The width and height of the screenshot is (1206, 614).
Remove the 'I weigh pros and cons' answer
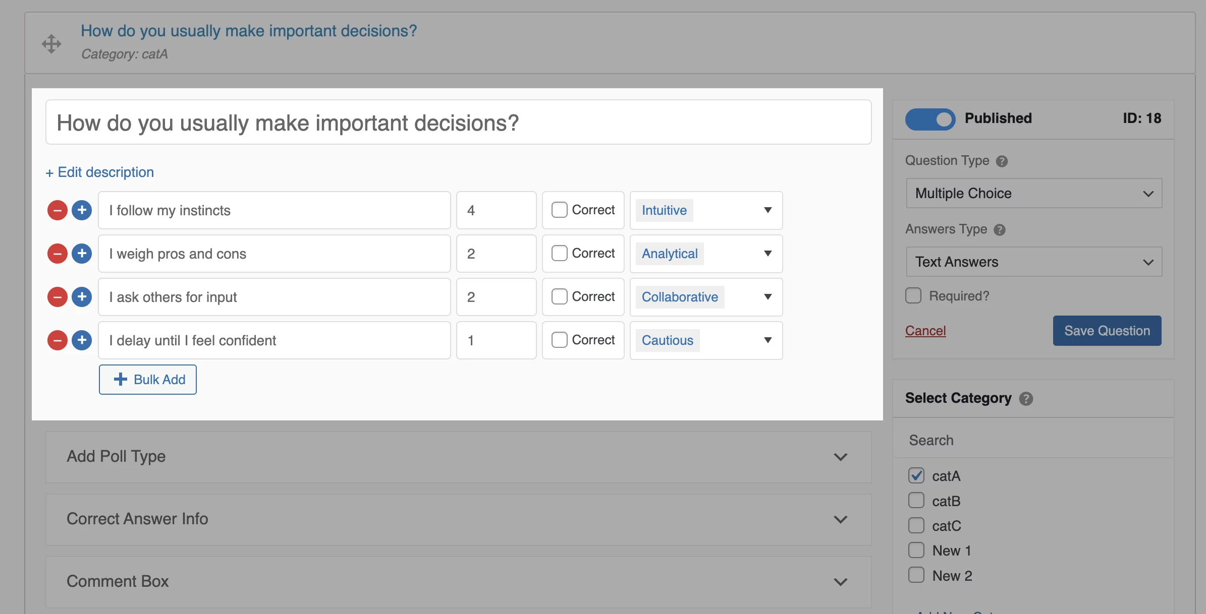coord(58,254)
